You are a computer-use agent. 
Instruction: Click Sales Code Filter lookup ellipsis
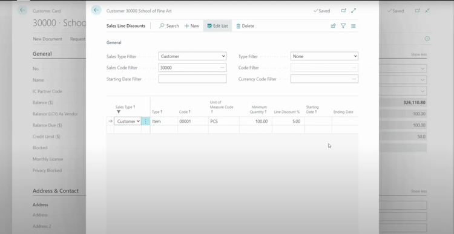pyautogui.click(x=222, y=67)
